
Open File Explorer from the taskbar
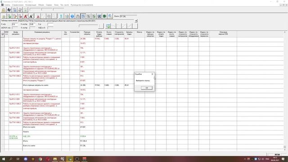(x=55, y=159)
